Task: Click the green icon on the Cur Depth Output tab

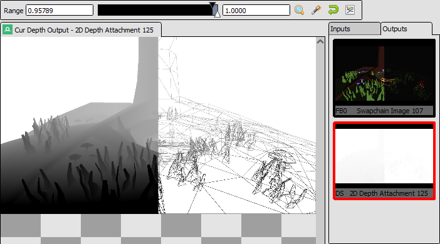Action: coord(8,29)
